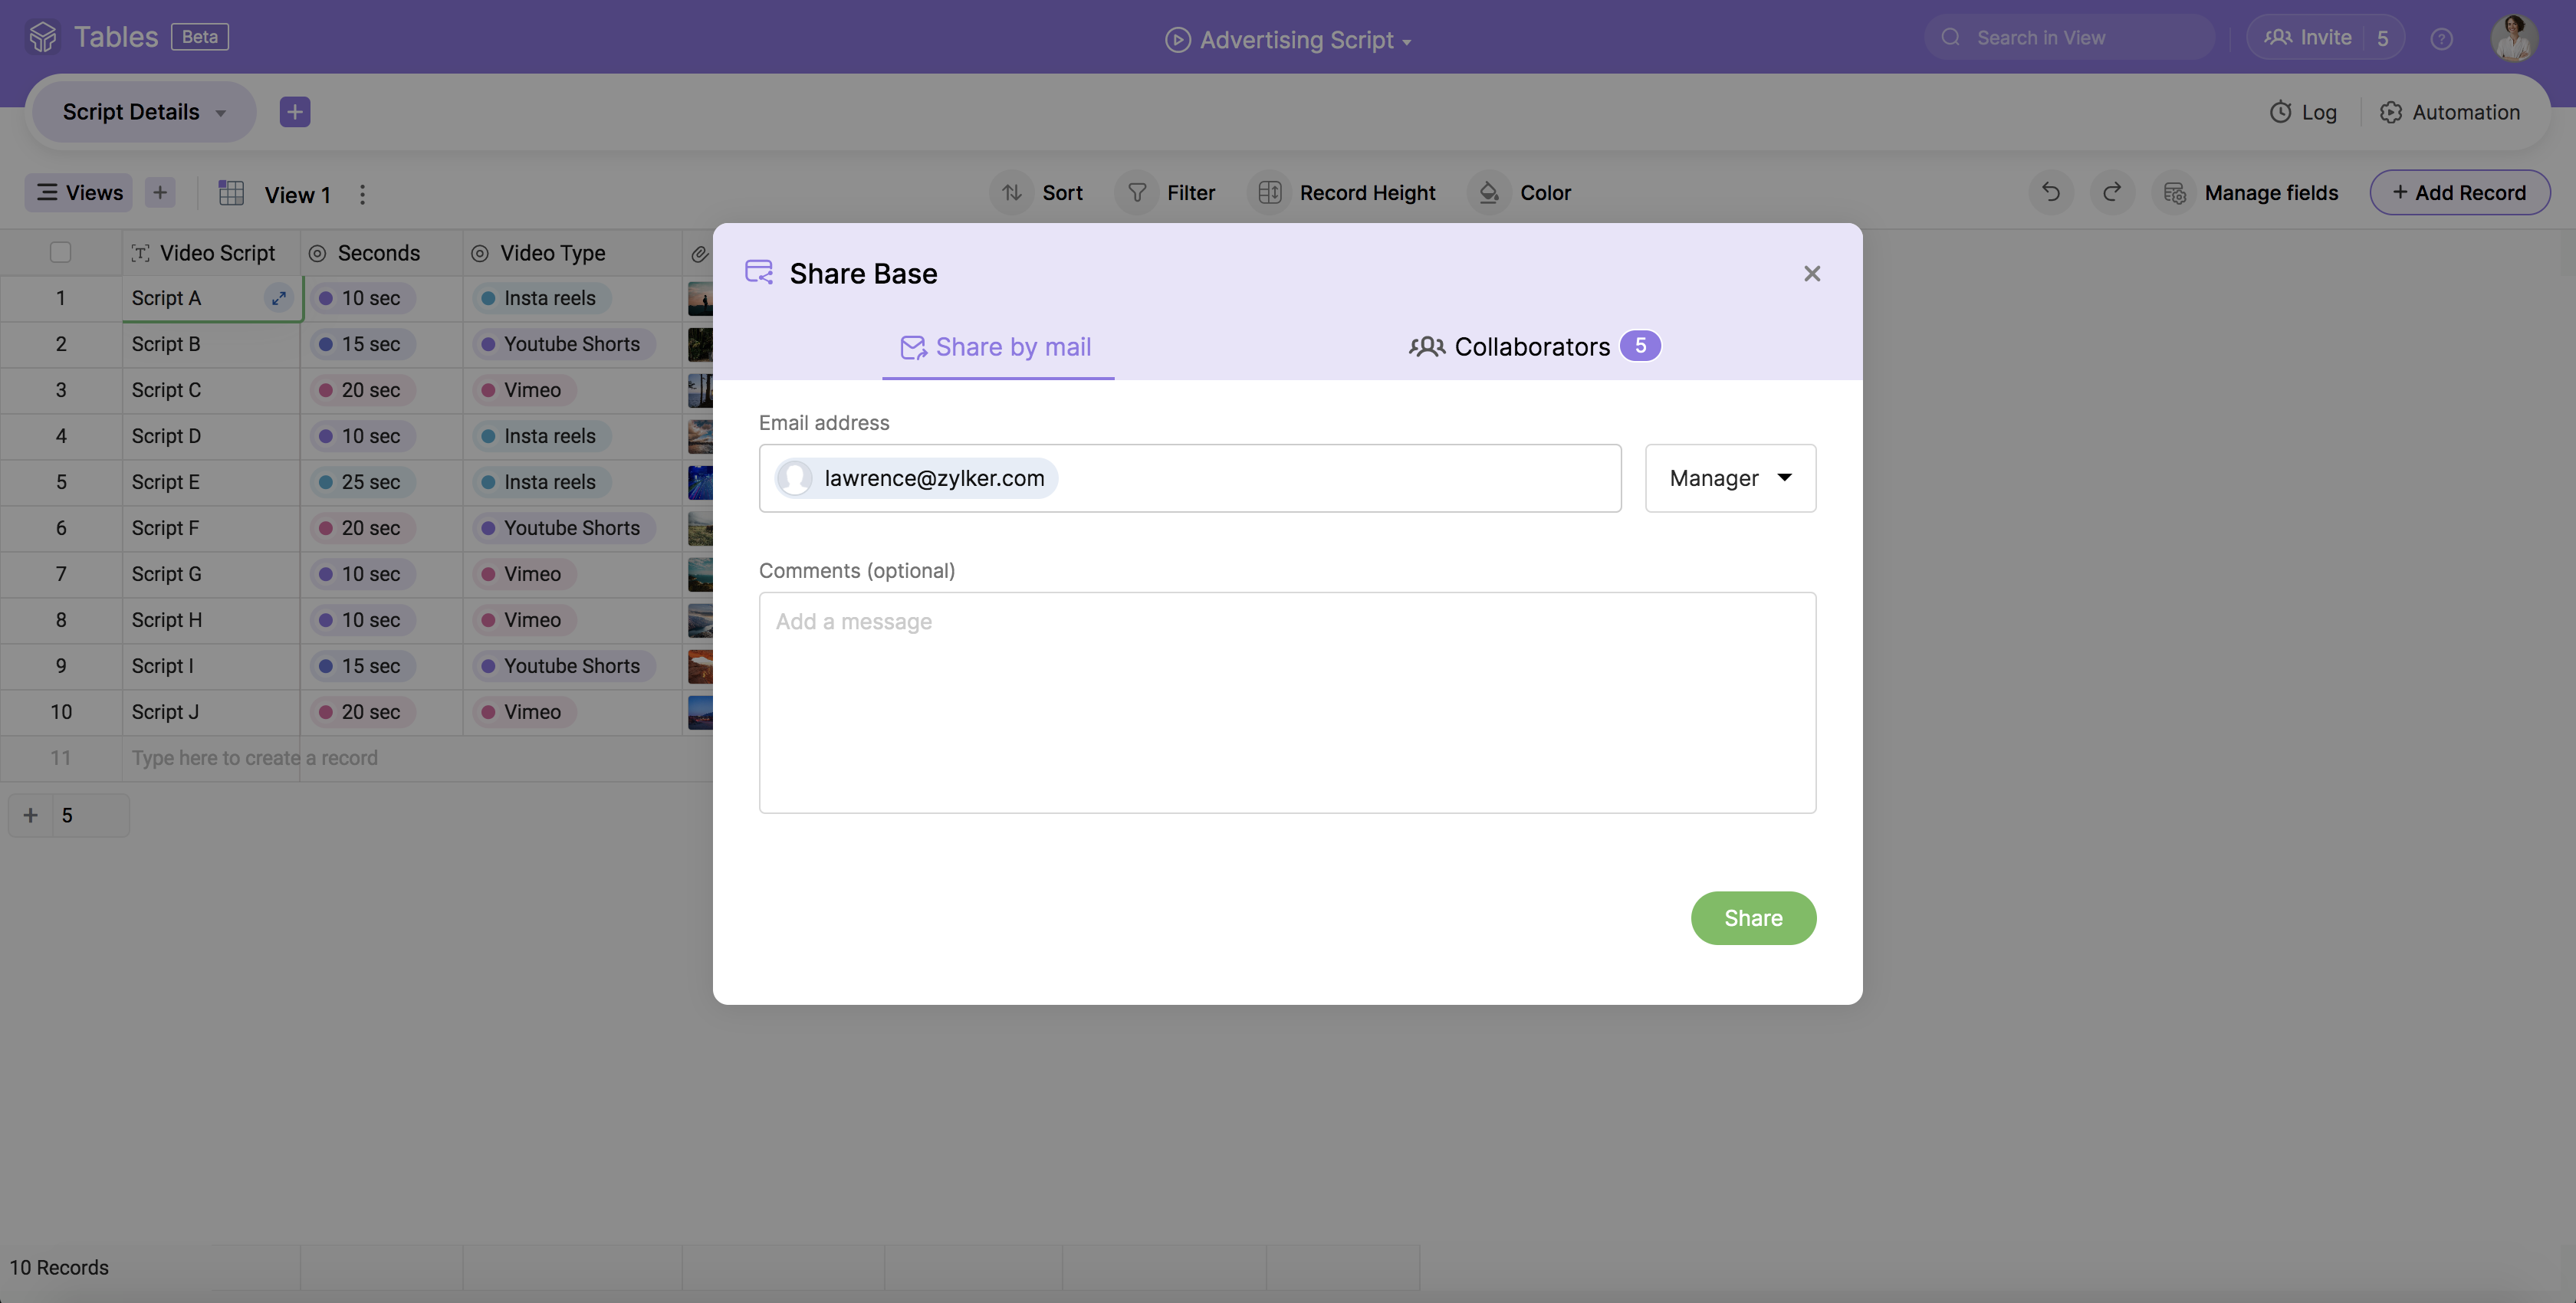
Task: Open the Advertising Script base dropdown
Action: (x=1406, y=41)
